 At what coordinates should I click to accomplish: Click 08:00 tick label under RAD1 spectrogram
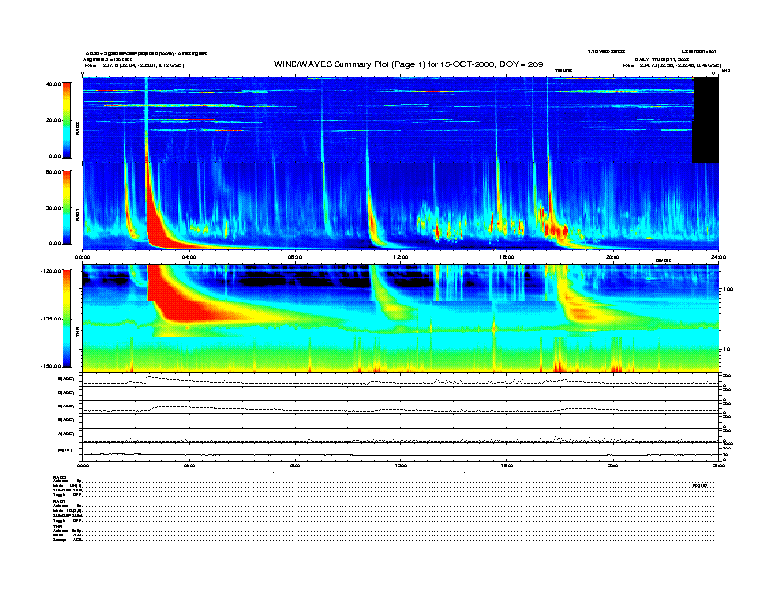tap(295, 257)
